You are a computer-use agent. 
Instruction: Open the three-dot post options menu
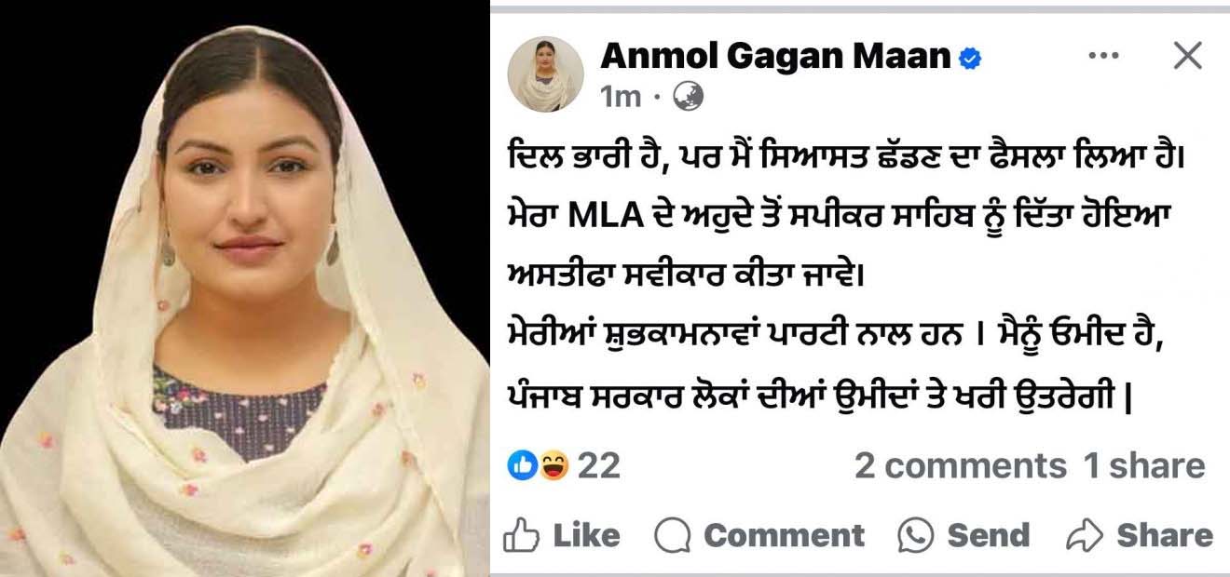point(1103,57)
